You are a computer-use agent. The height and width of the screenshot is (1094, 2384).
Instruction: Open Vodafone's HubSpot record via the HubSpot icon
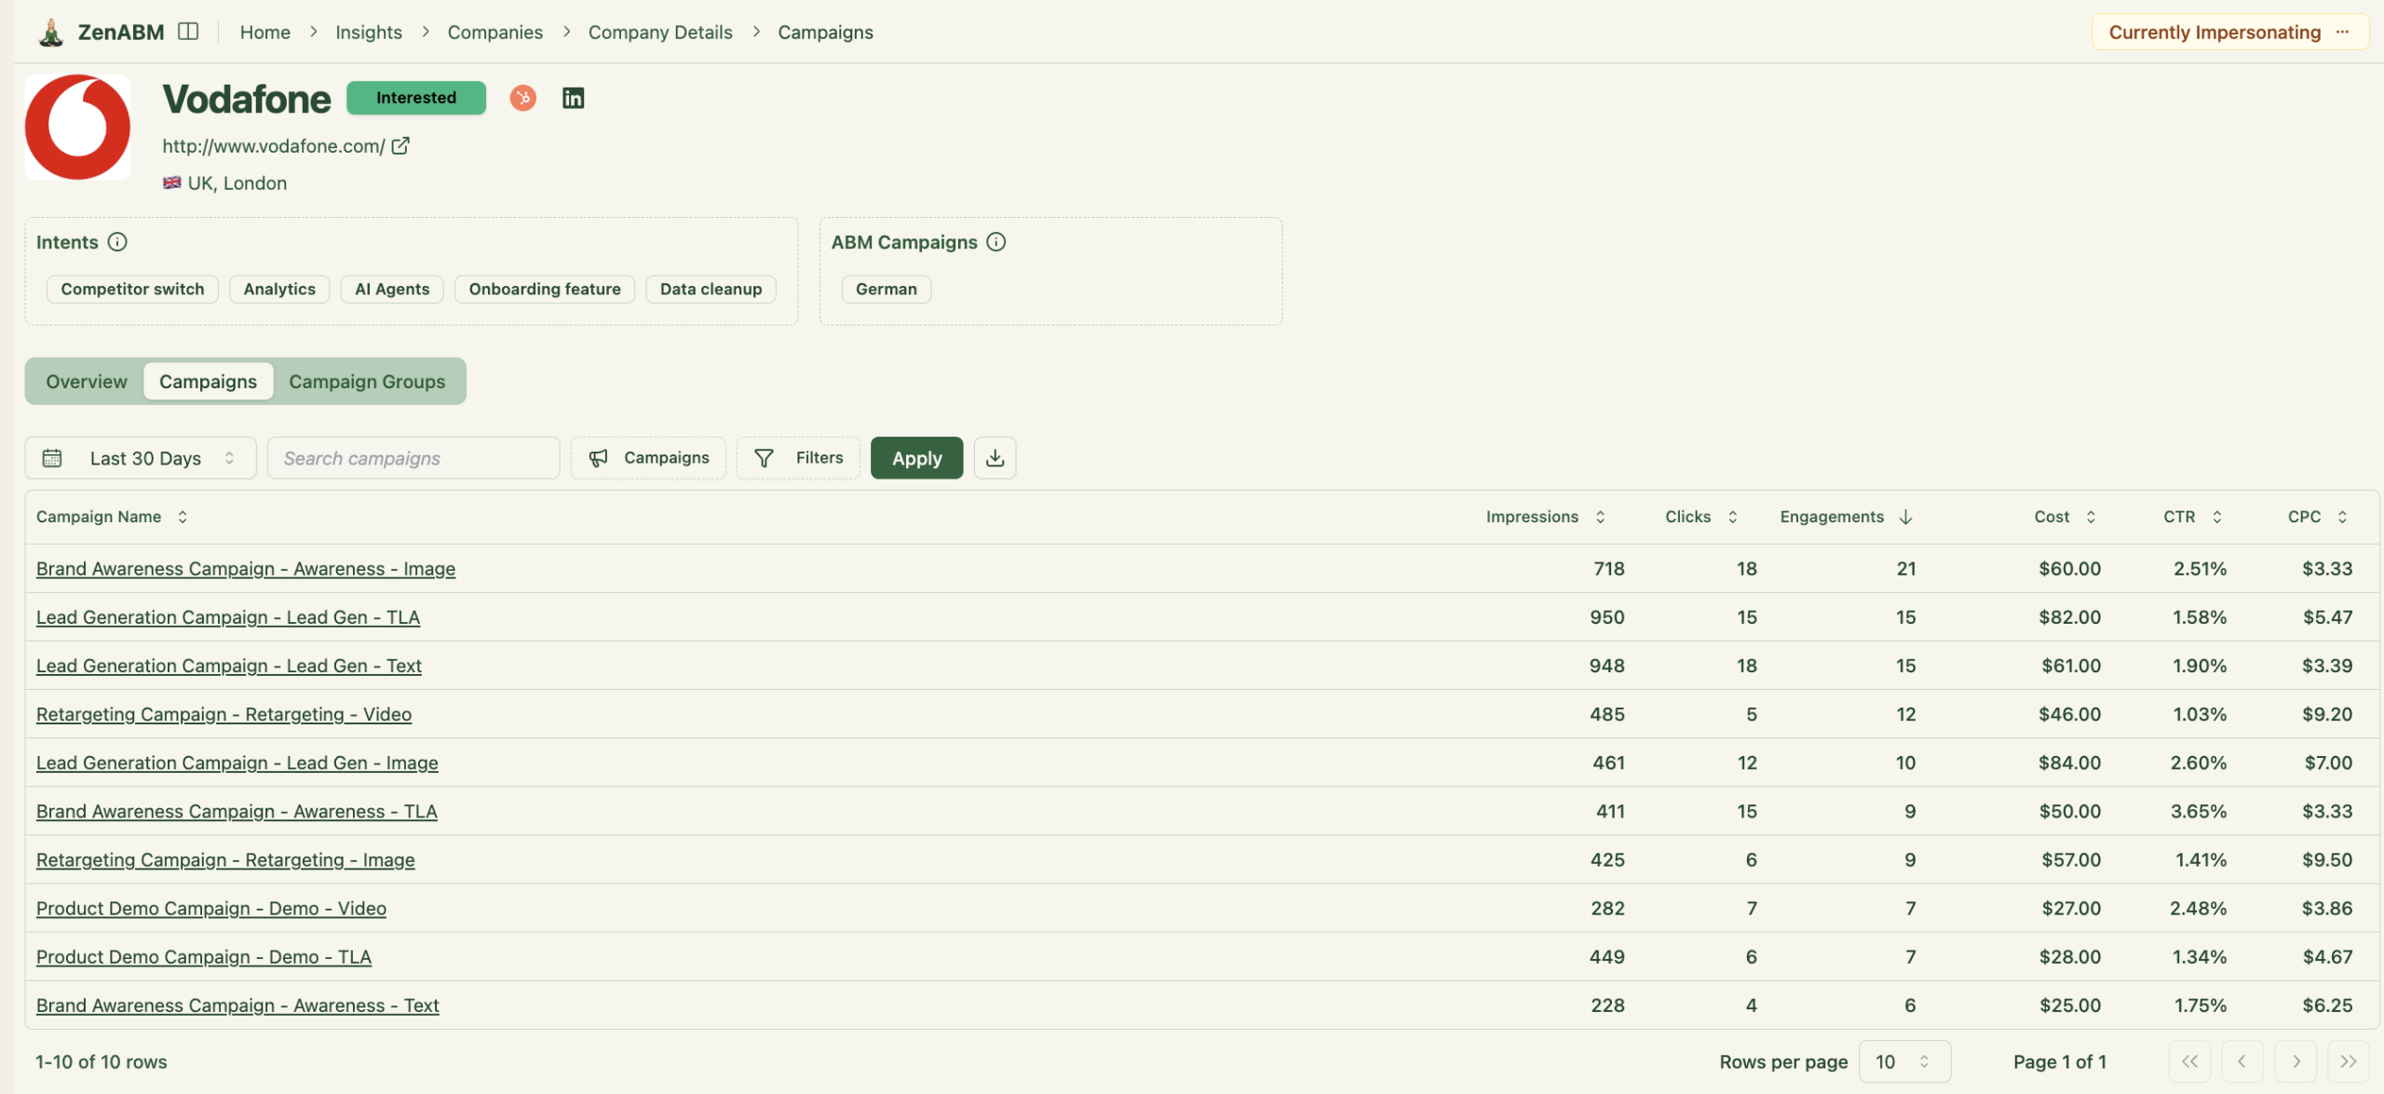(x=522, y=98)
